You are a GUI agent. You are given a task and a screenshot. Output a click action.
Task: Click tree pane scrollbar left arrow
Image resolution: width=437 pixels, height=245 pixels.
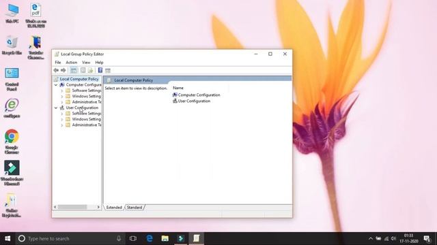click(x=55, y=207)
